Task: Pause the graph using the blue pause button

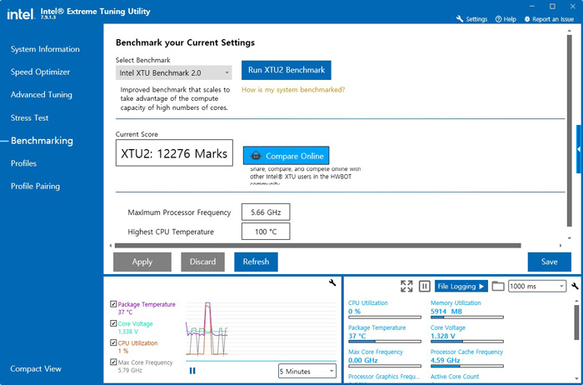Action: click(x=192, y=371)
